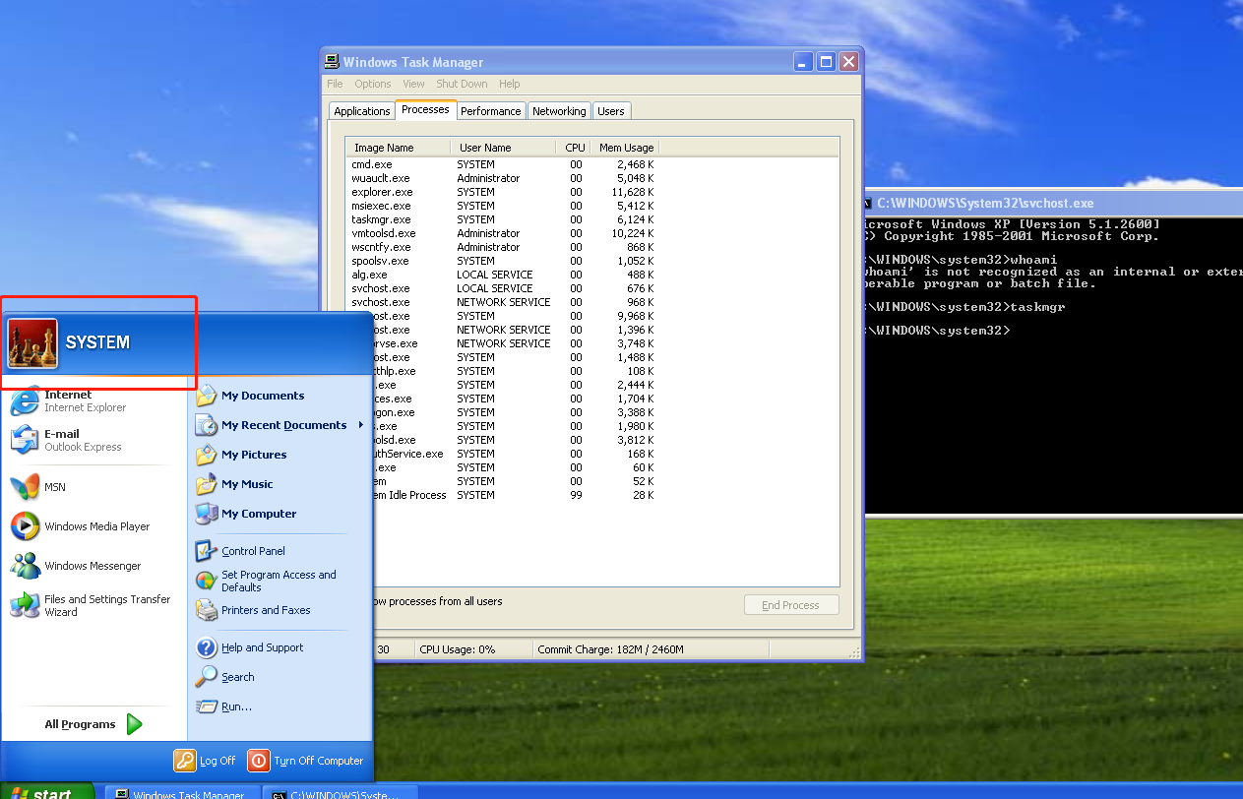The image size is (1243, 799).
Task: Launch Outlook Express E-mail entry
Action: point(83,440)
